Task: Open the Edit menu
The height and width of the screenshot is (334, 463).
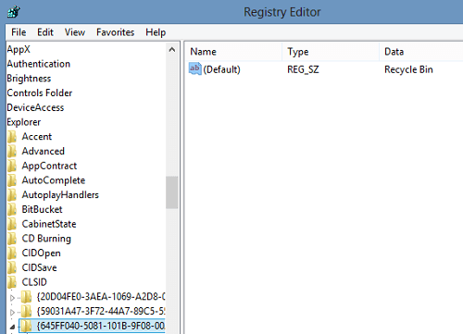Action: tap(45, 32)
